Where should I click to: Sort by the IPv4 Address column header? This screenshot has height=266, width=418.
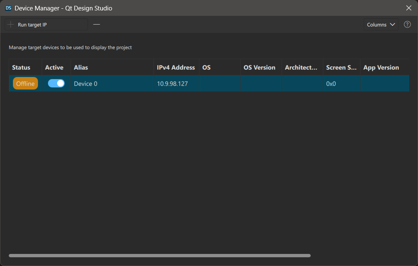click(176, 67)
